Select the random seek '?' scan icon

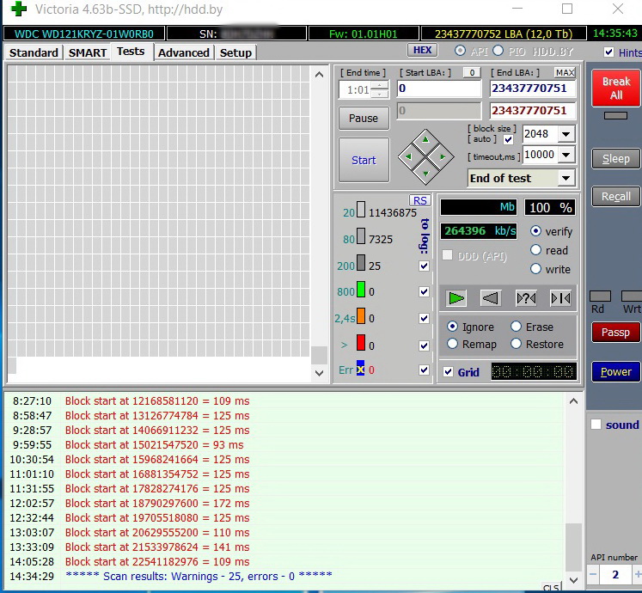[526, 298]
